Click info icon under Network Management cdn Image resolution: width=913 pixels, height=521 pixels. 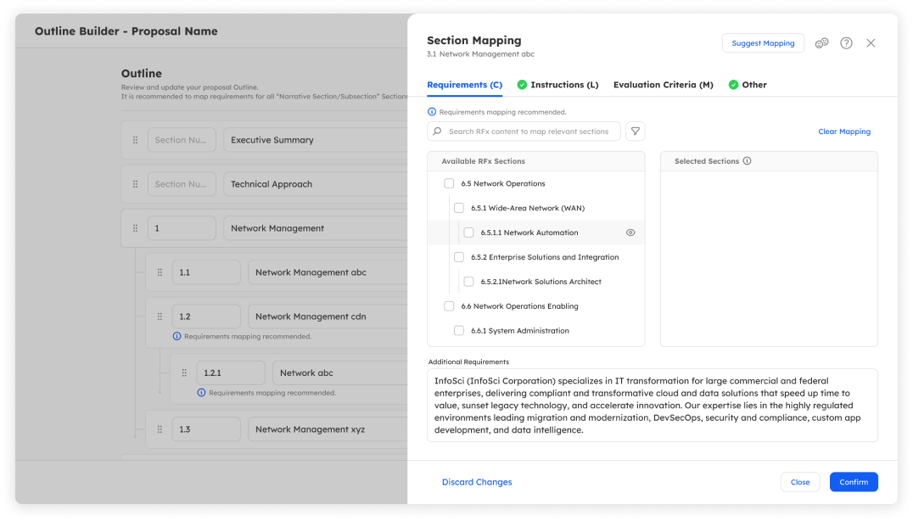pos(177,337)
